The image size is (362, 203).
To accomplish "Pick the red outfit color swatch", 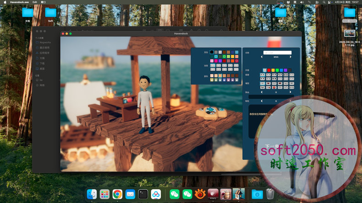I will point(270,70).
